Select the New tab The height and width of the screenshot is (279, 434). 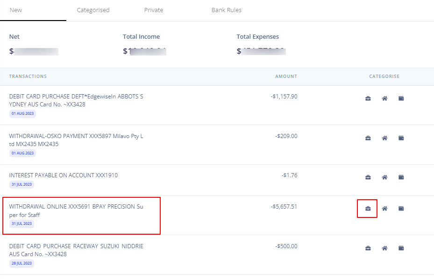click(16, 10)
